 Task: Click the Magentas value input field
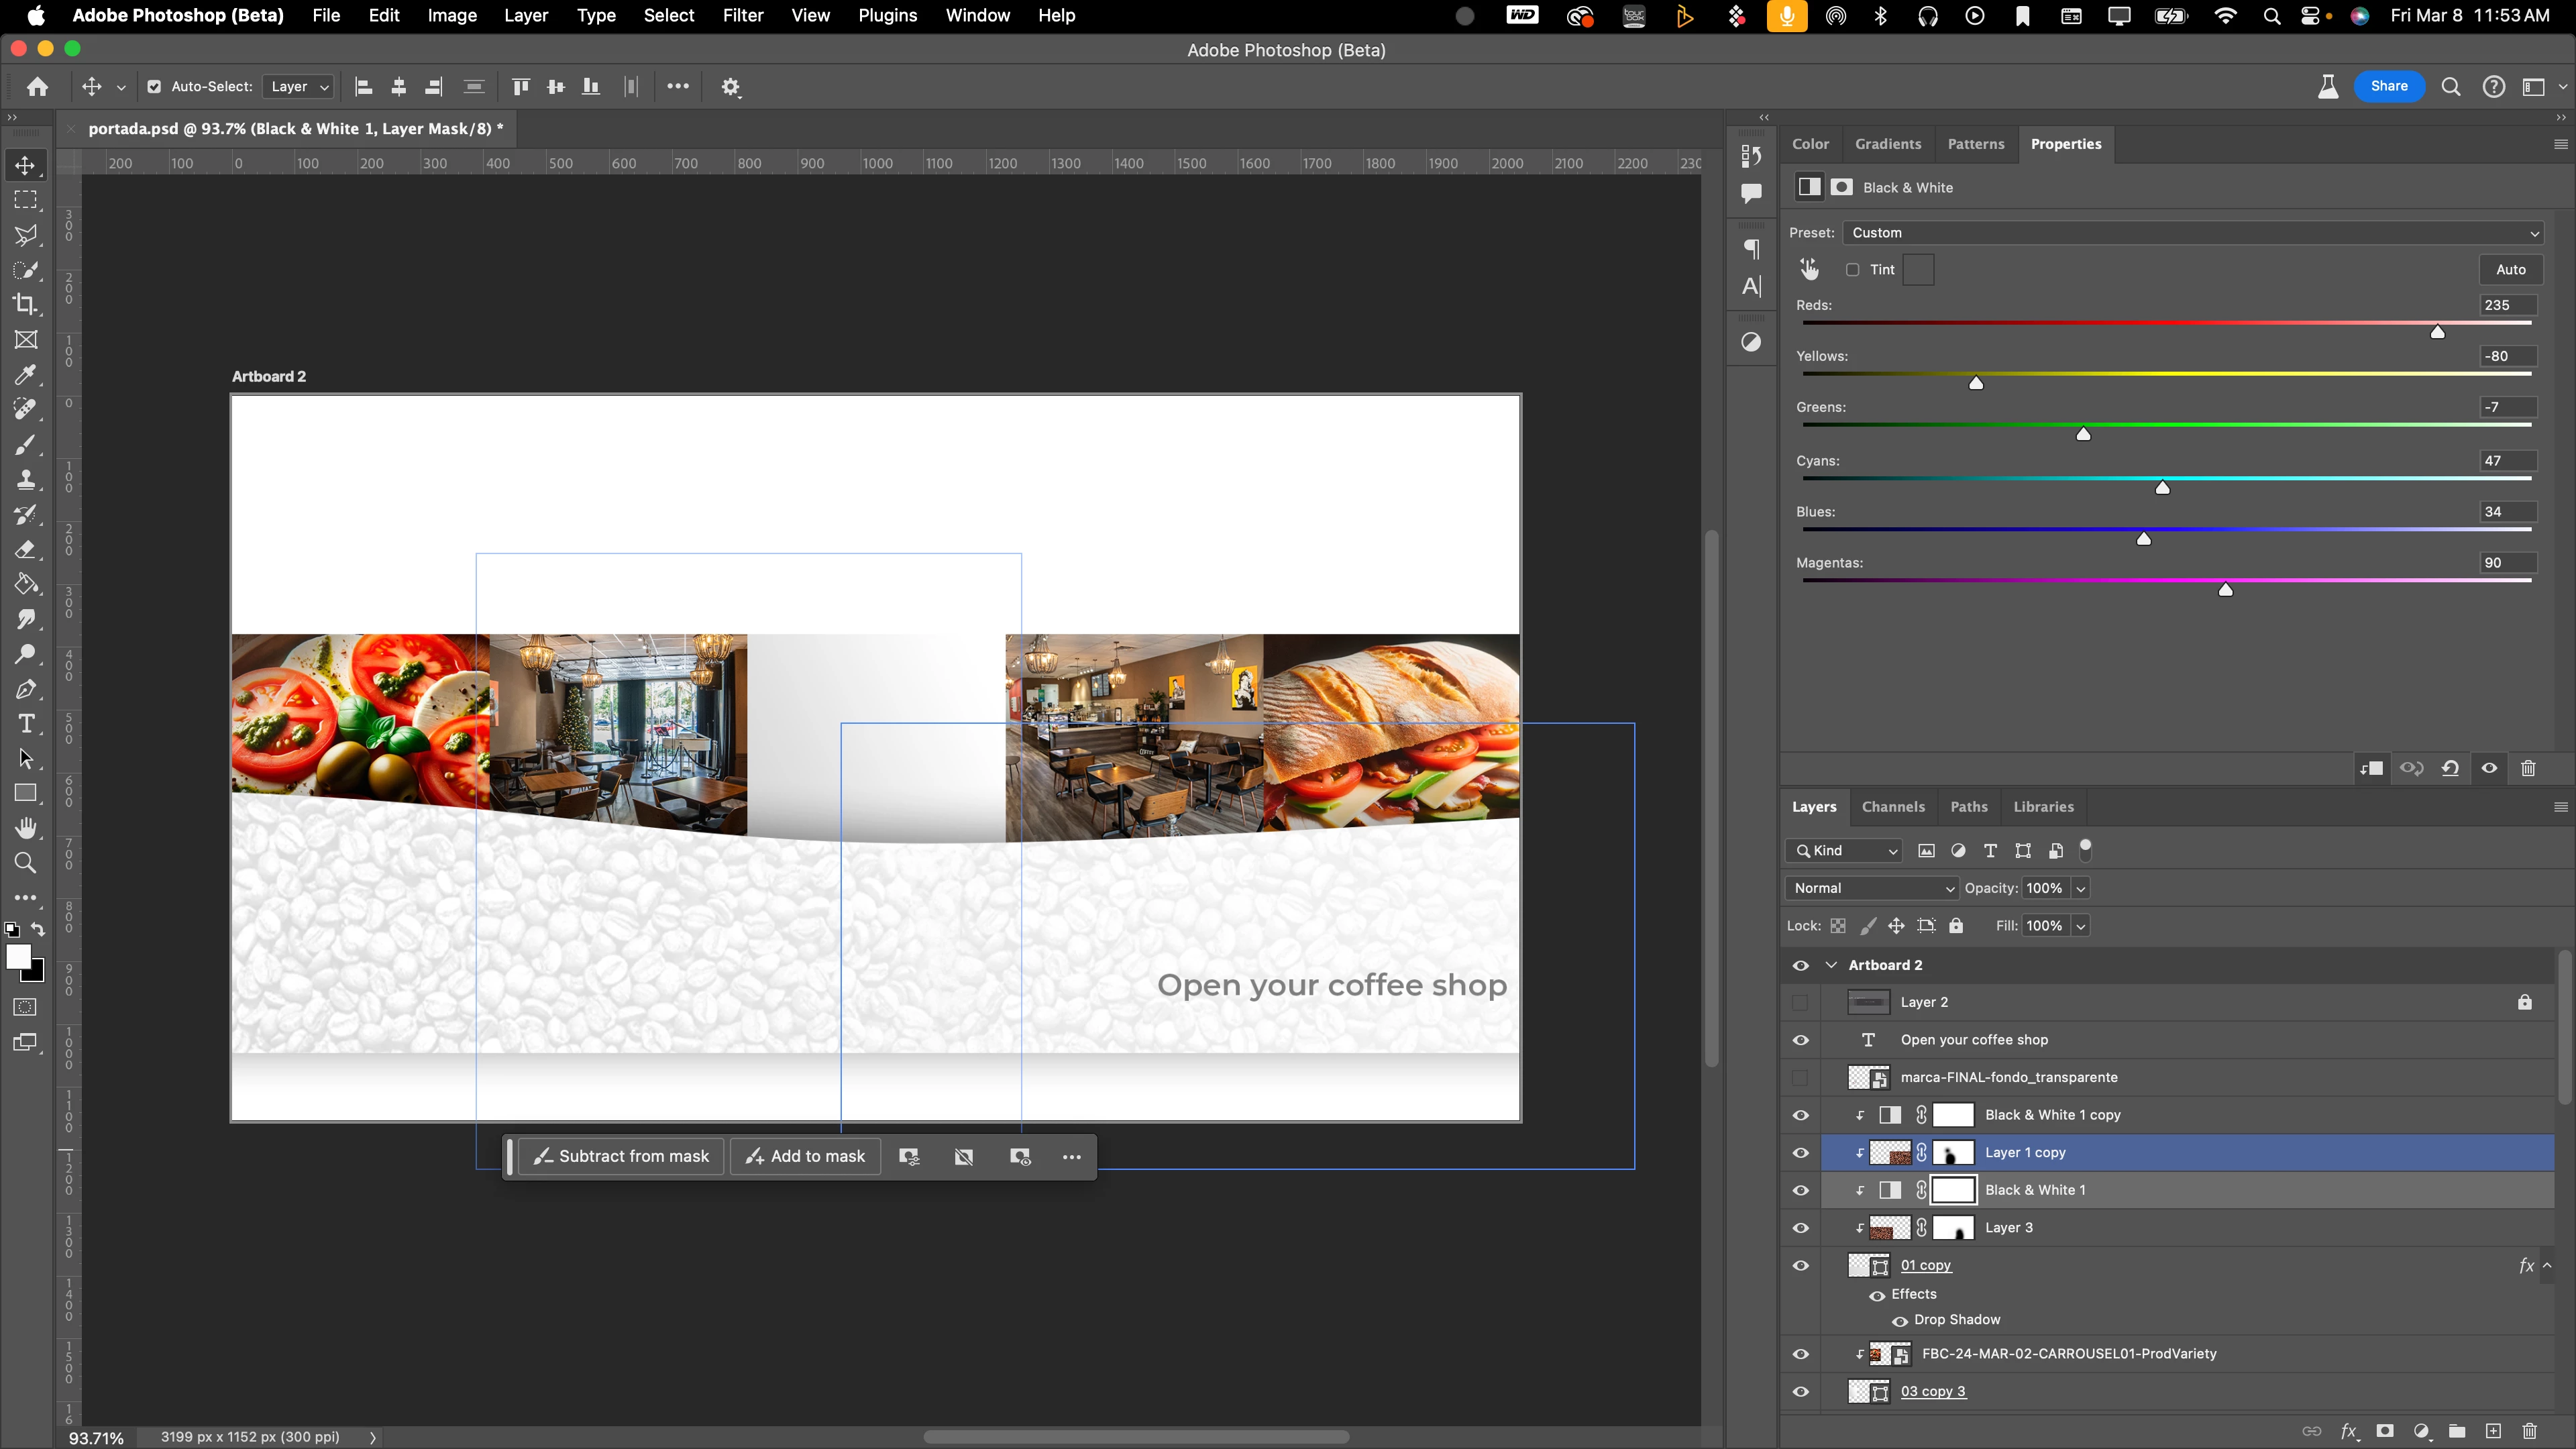[x=2508, y=563]
